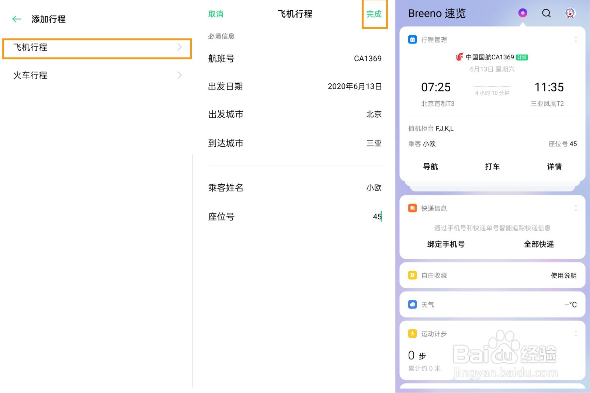Click the 自由收藏 bookmark icon
The height and width of the screenshot is (393, 590).
pos(412,275)
